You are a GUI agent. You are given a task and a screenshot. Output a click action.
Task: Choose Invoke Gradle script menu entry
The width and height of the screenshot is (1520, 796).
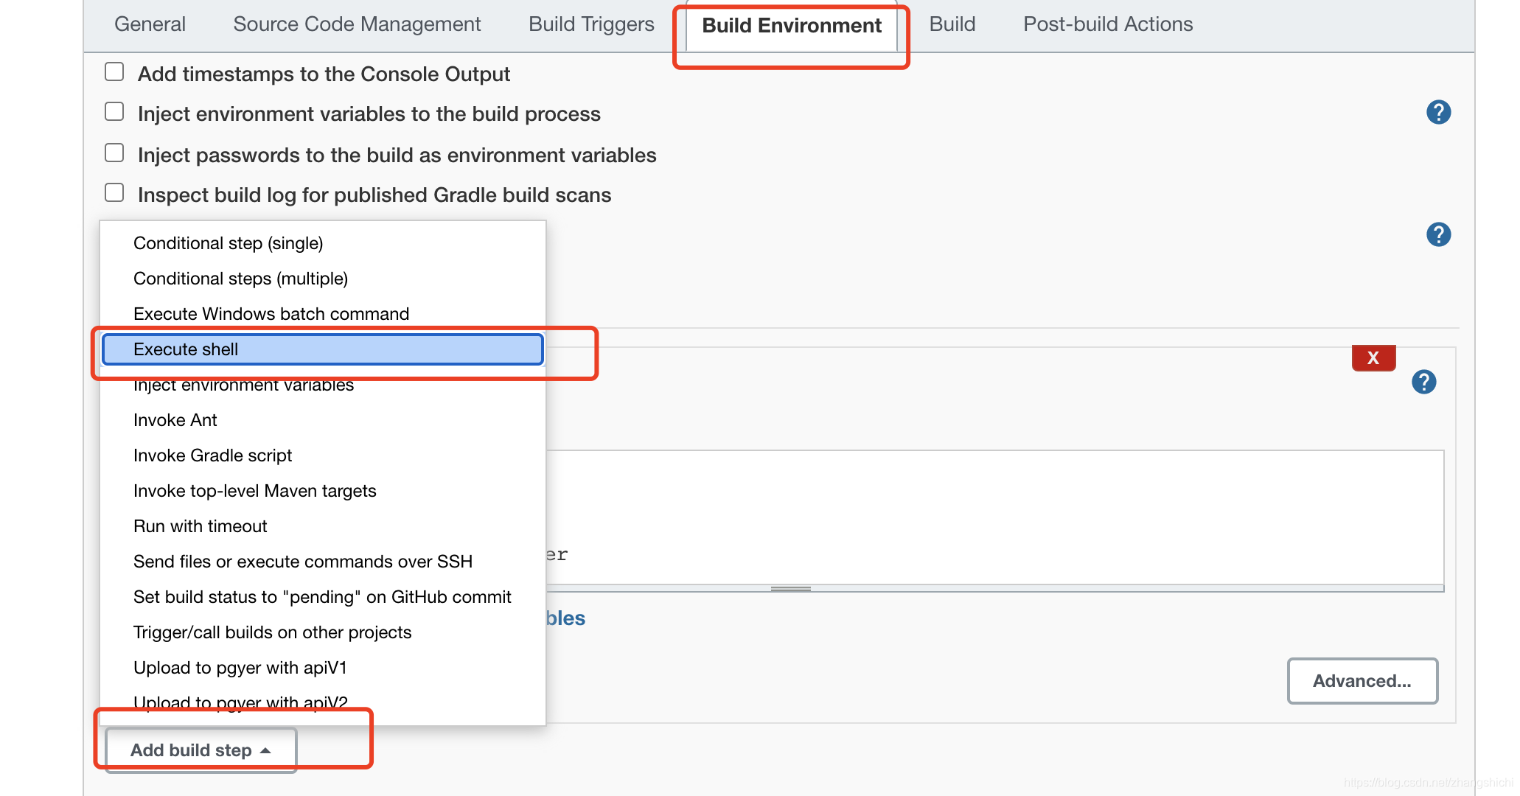point(212,455)
